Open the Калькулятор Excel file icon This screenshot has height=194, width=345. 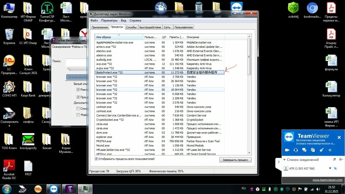coord(331,89)
